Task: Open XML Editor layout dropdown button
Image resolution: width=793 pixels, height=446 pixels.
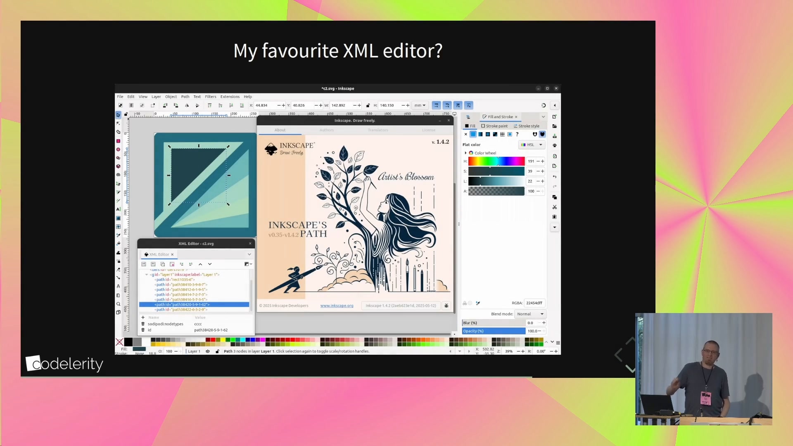Action: (x=248, y=264)
